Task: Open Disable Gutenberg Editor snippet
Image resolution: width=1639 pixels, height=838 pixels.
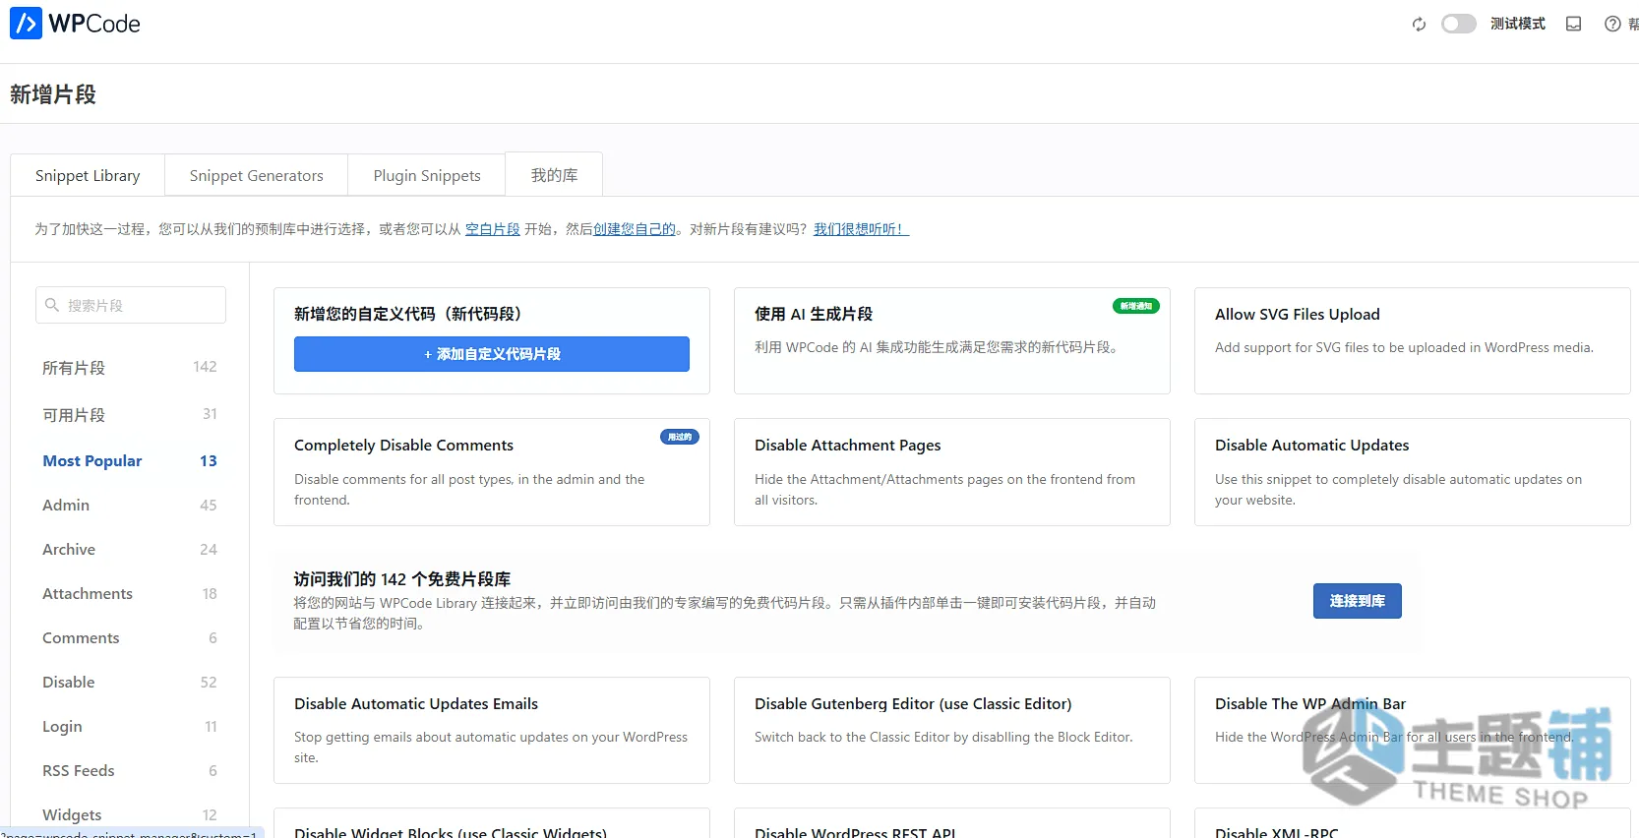Action: tap(951, 730)
